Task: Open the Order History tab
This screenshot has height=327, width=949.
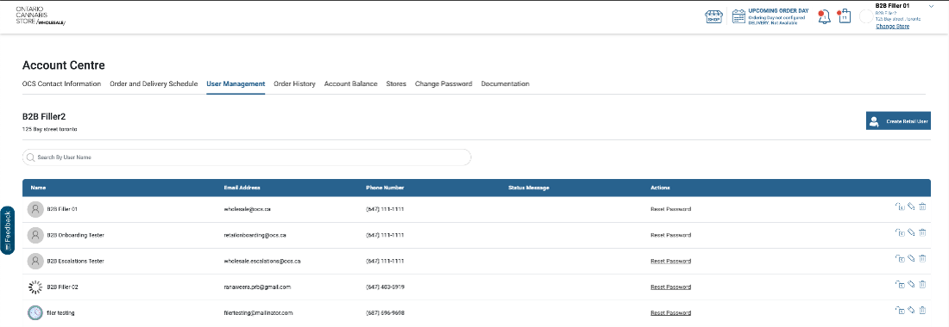Action: coord(294,83)
